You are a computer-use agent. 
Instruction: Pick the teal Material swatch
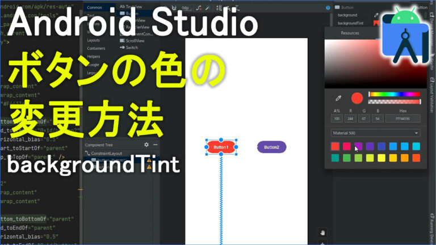pos(336,158)
